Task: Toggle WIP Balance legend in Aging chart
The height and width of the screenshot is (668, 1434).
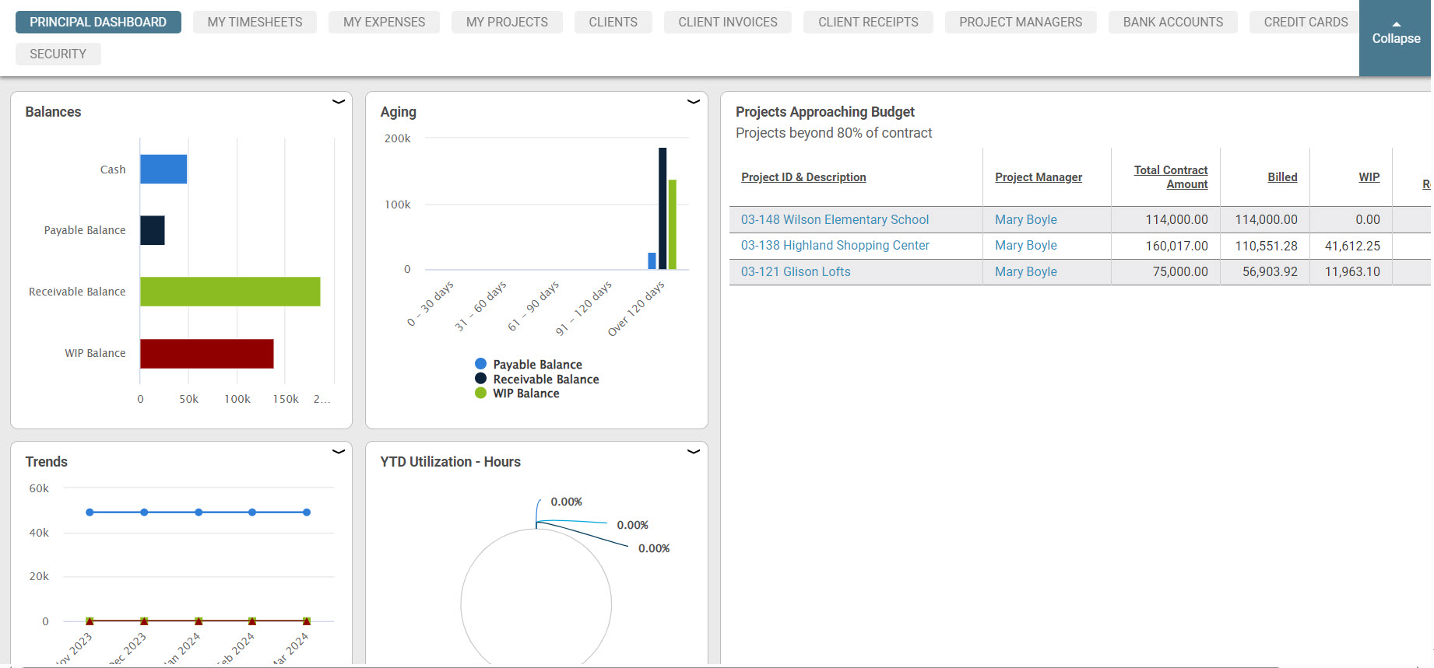Action: (x=525, y=393)
